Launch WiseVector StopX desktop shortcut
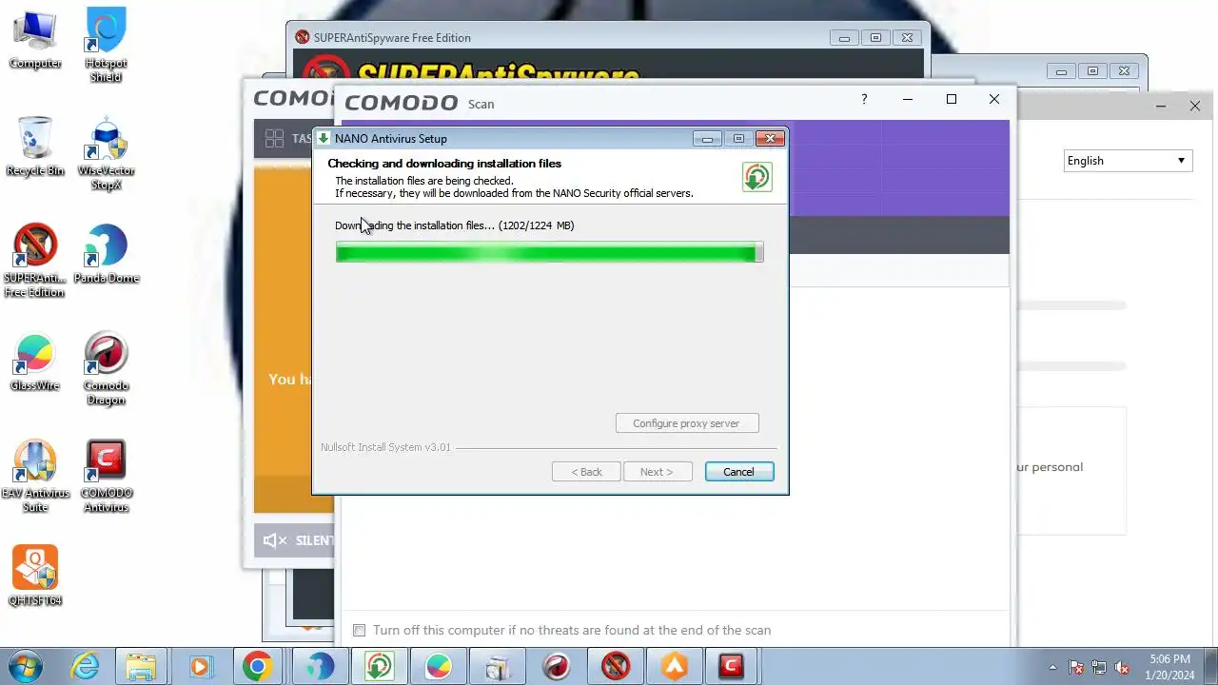The width and height of the screenshot is (1218, 685). (106, 153)
